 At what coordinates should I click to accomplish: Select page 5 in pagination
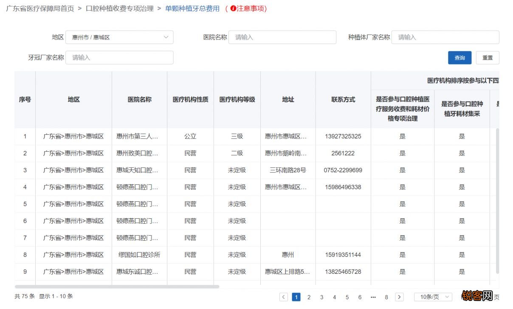pyautogui.click(x=347, y=297)
